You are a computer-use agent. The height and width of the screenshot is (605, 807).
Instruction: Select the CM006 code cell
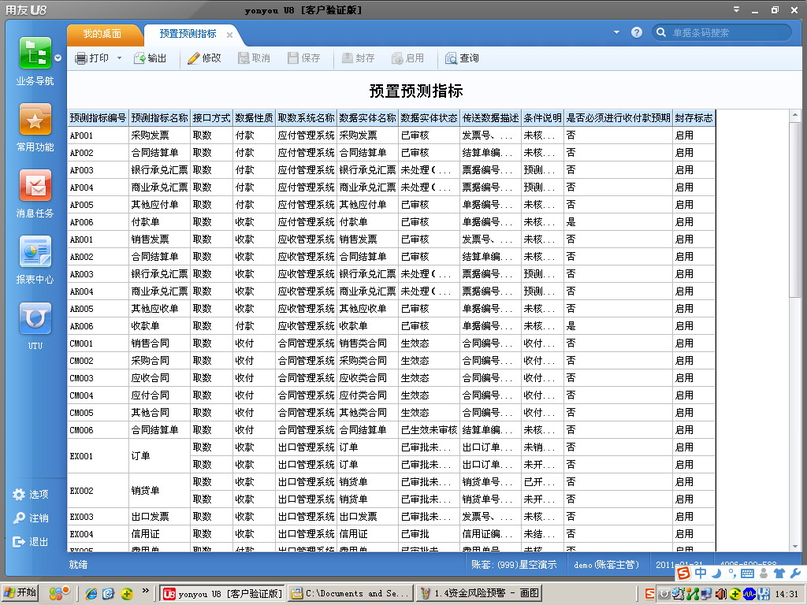[98, 429]
